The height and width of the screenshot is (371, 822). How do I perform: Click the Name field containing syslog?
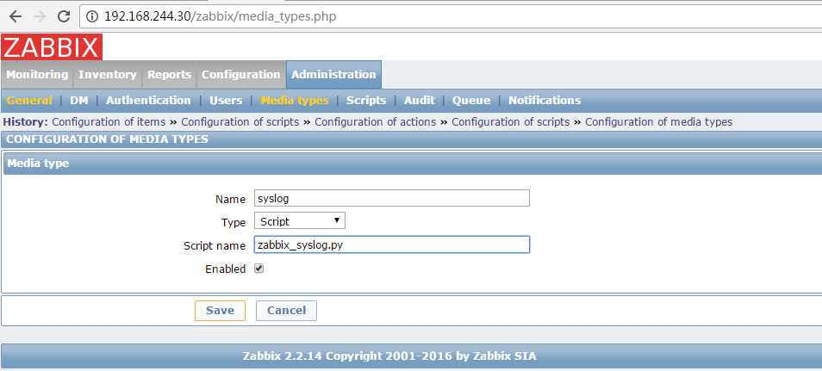point(391,198)
